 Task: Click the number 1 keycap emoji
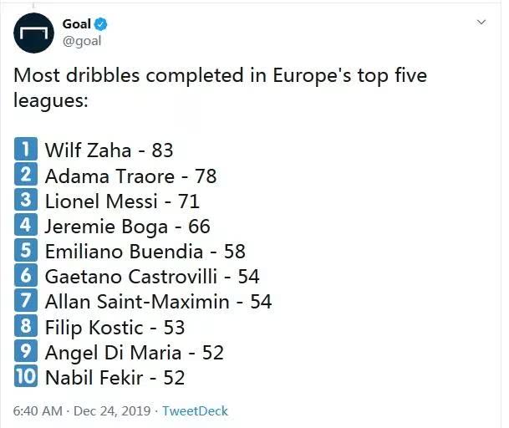click(26, 149)
